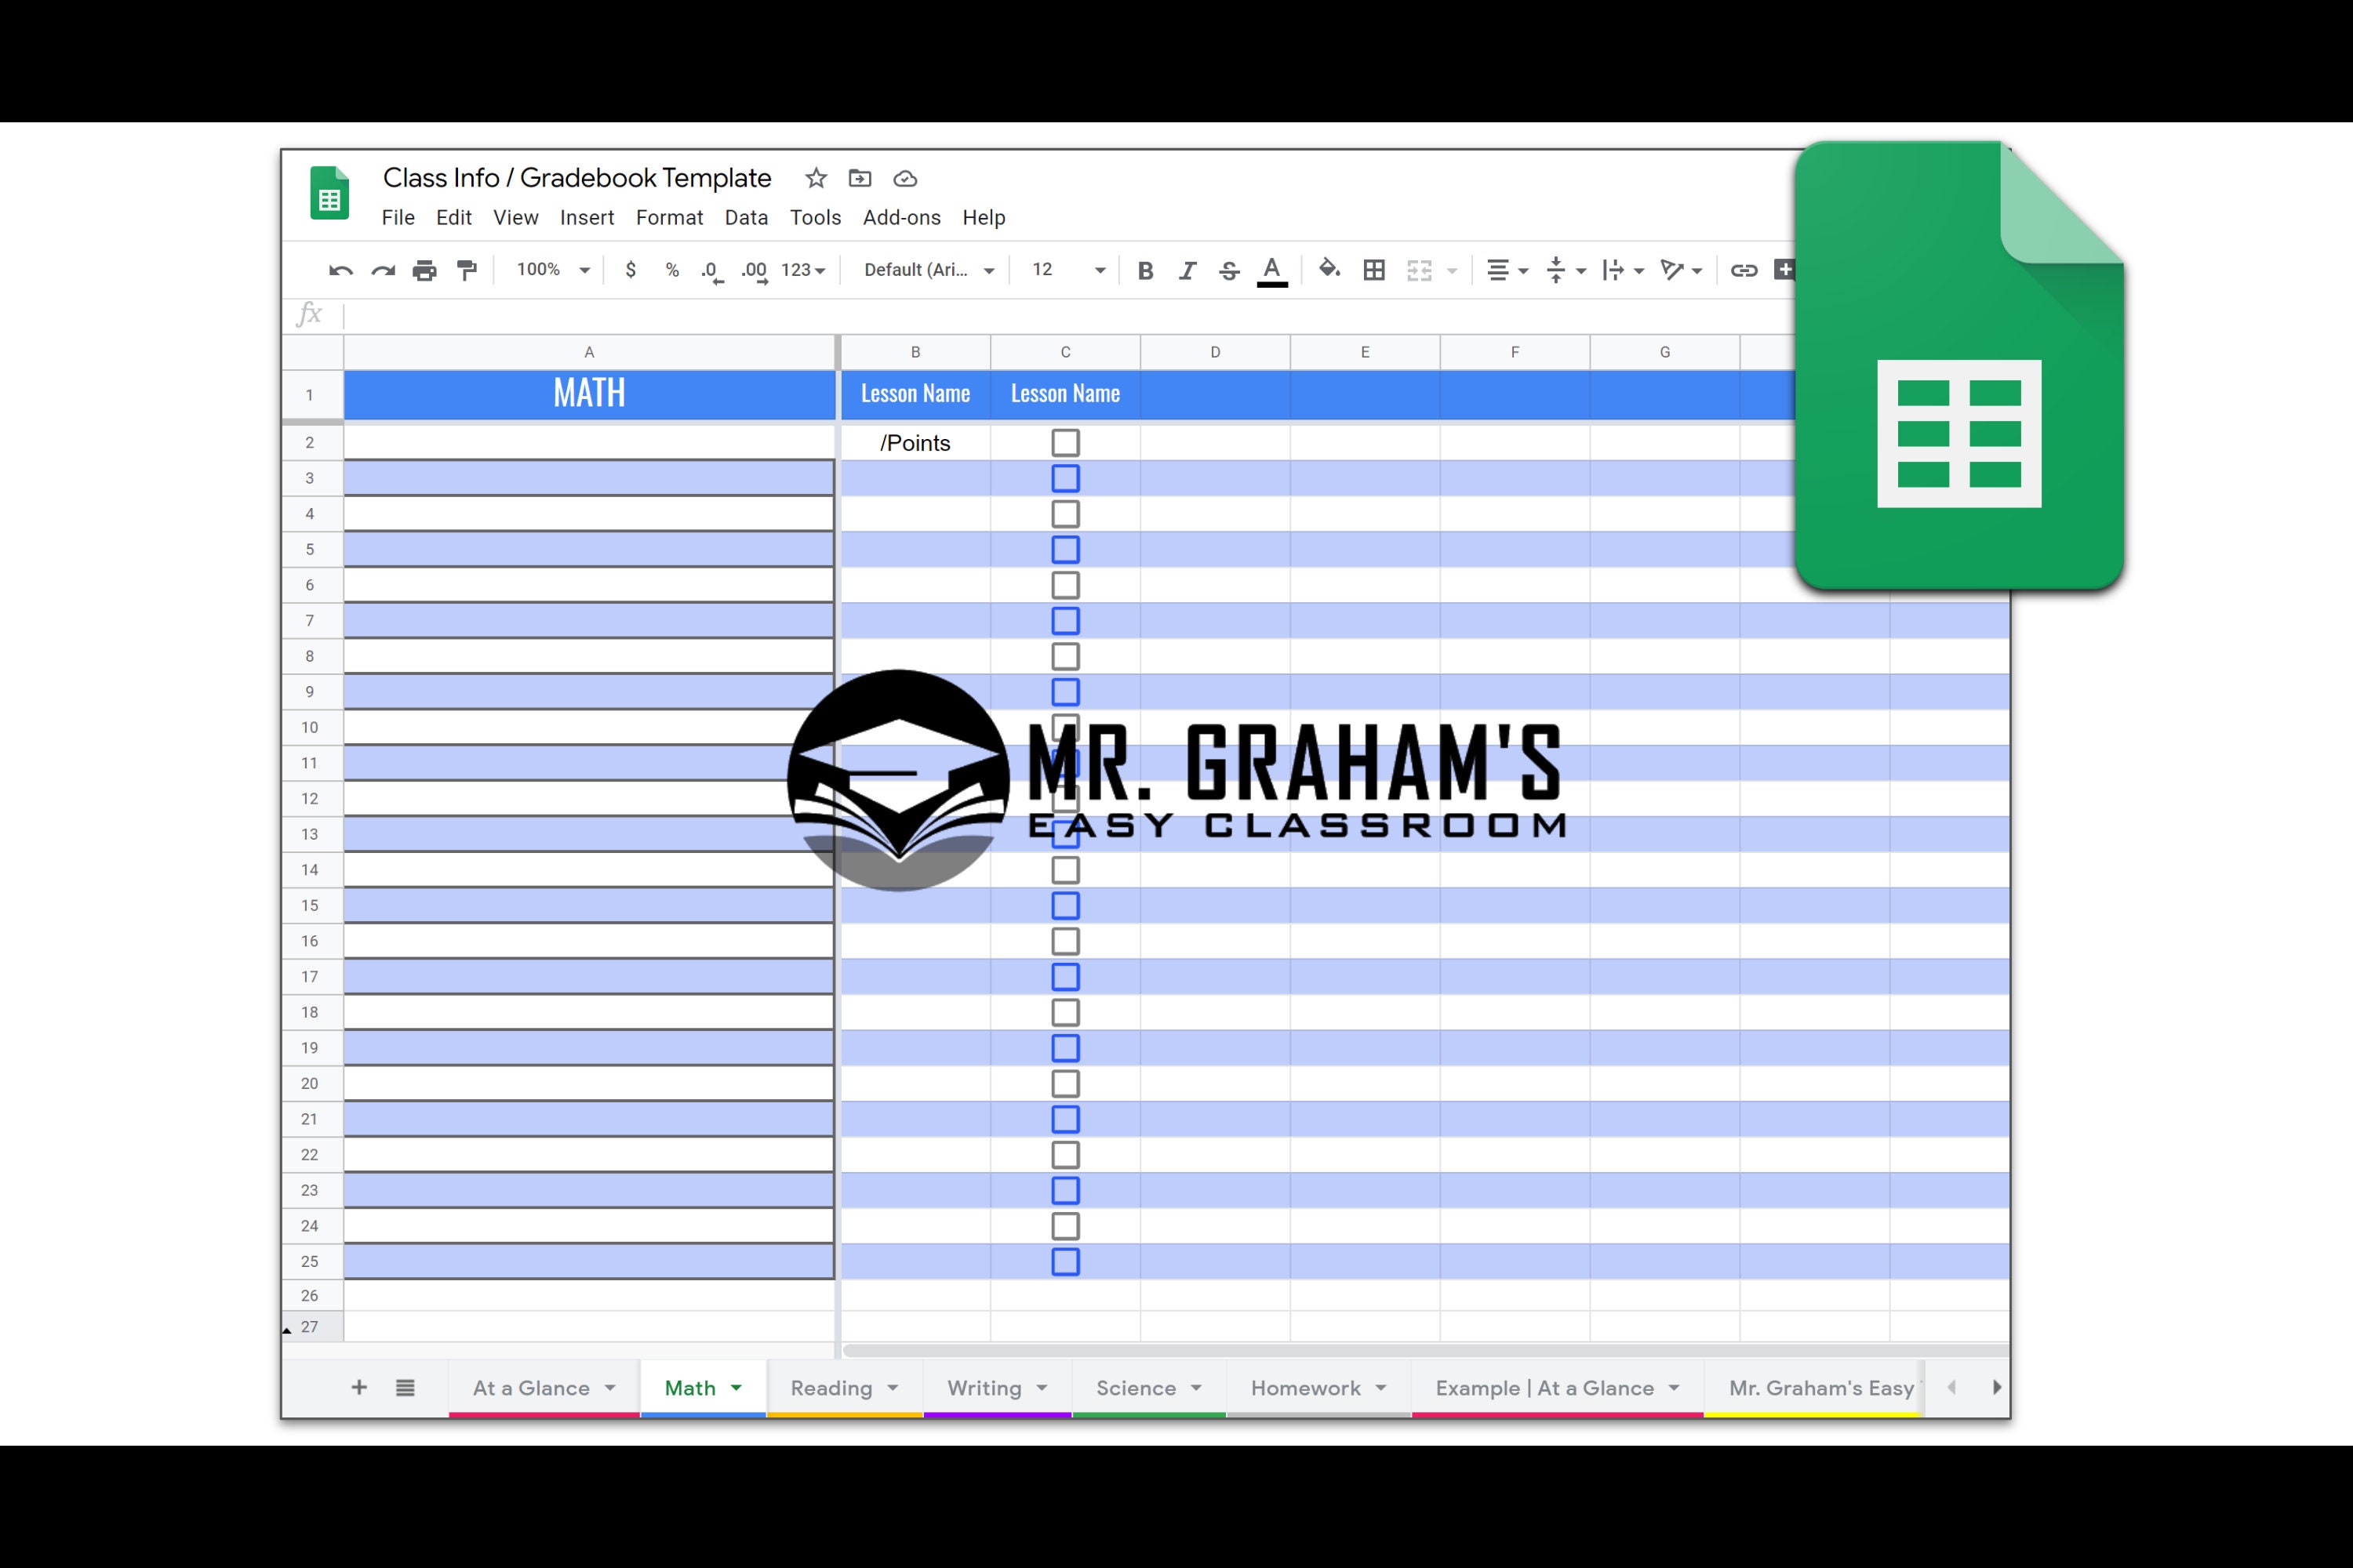This screenshot has width=2353, height=1568.
Task: Check the checkbox in row 4
Action: click(x=1065, y=513)
